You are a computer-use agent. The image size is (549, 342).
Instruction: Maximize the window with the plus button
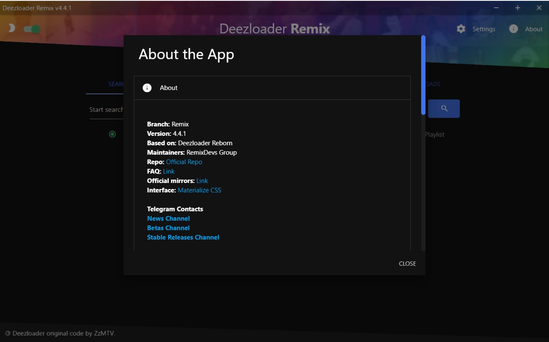(x=518, y=8)
